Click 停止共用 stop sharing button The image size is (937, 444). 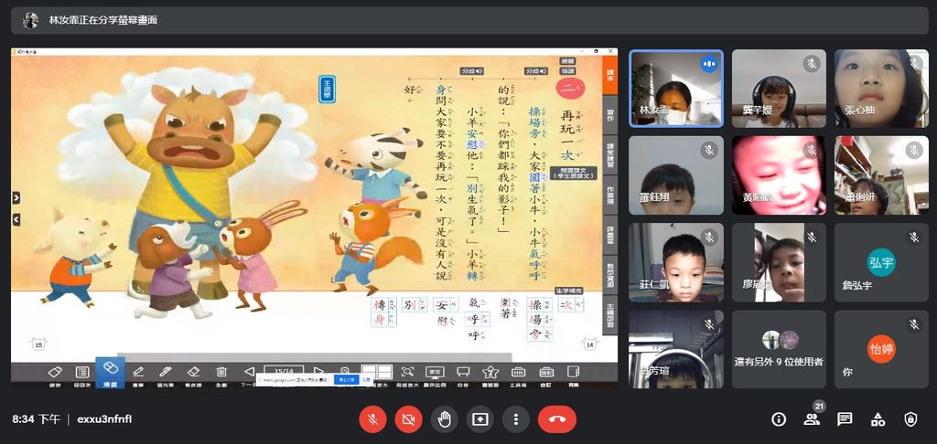347,379
